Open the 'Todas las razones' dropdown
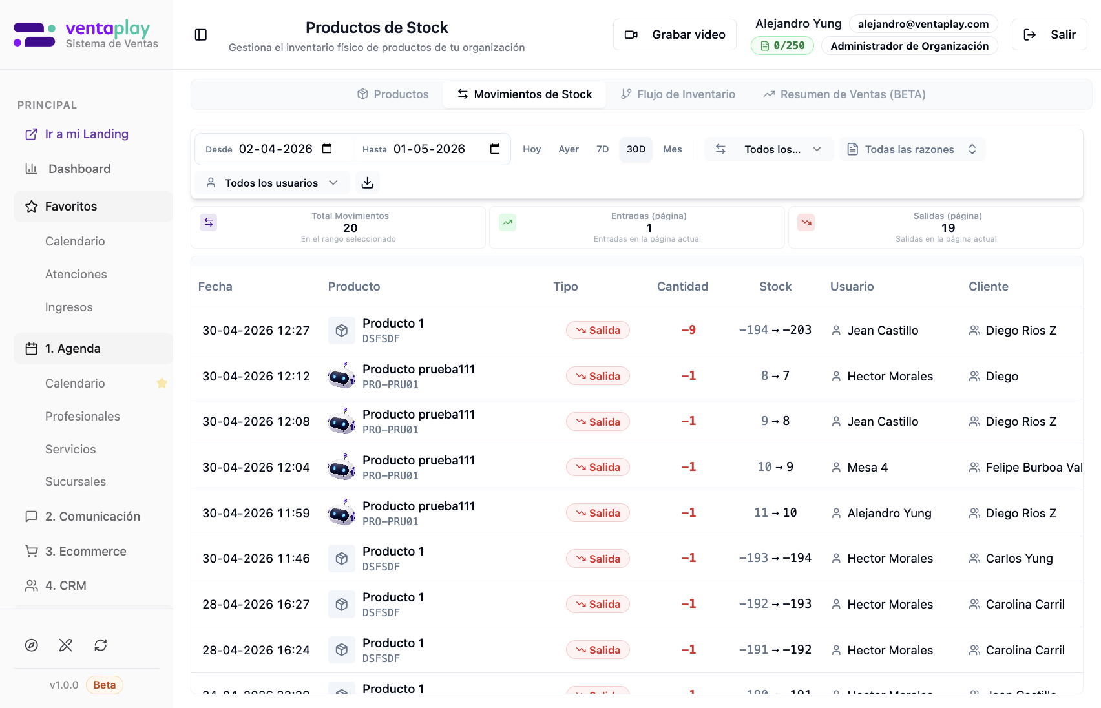This screenshot has width=1101, height=708. click(912, 149)
